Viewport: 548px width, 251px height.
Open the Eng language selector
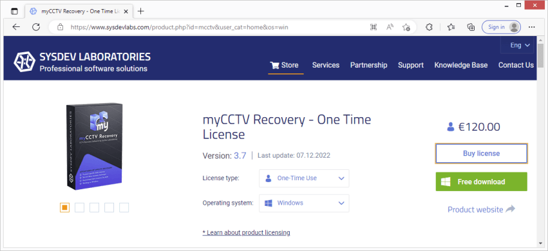pos(520,45)
